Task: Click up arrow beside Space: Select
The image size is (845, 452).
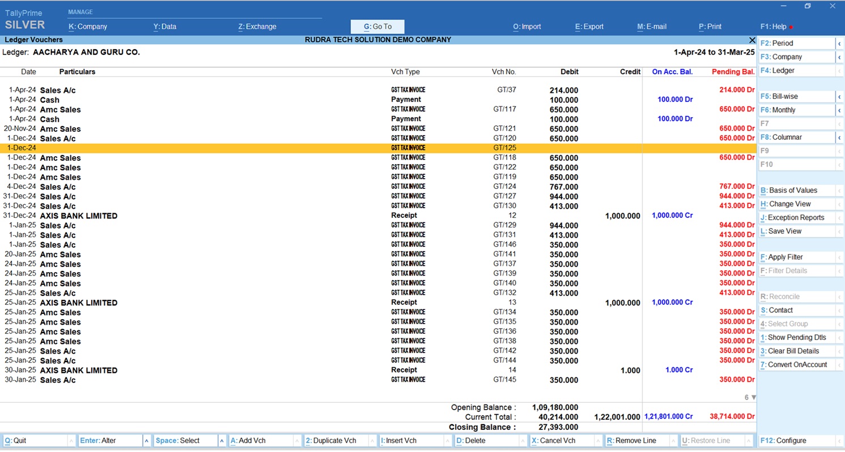Action: (x=222, y=441)
